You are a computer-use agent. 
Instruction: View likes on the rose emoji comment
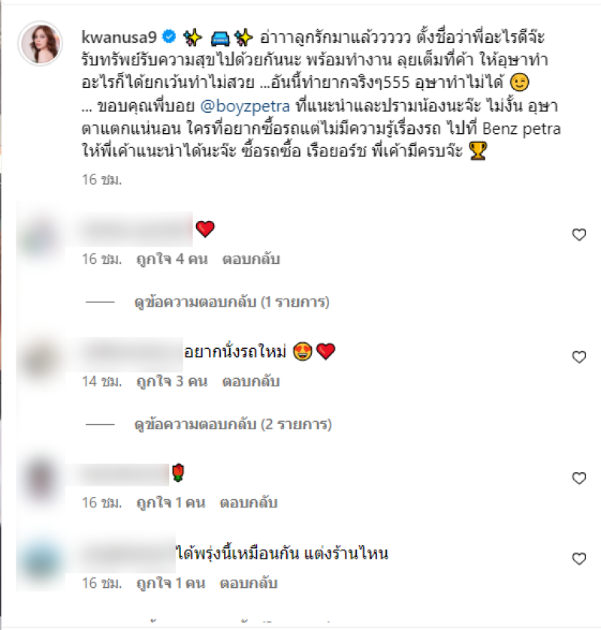171,503
